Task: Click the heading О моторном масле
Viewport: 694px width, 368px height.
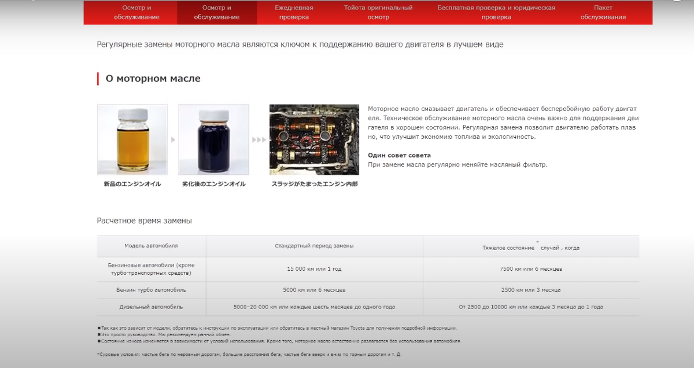Action: pyautogui.click(x=153, y=78)
